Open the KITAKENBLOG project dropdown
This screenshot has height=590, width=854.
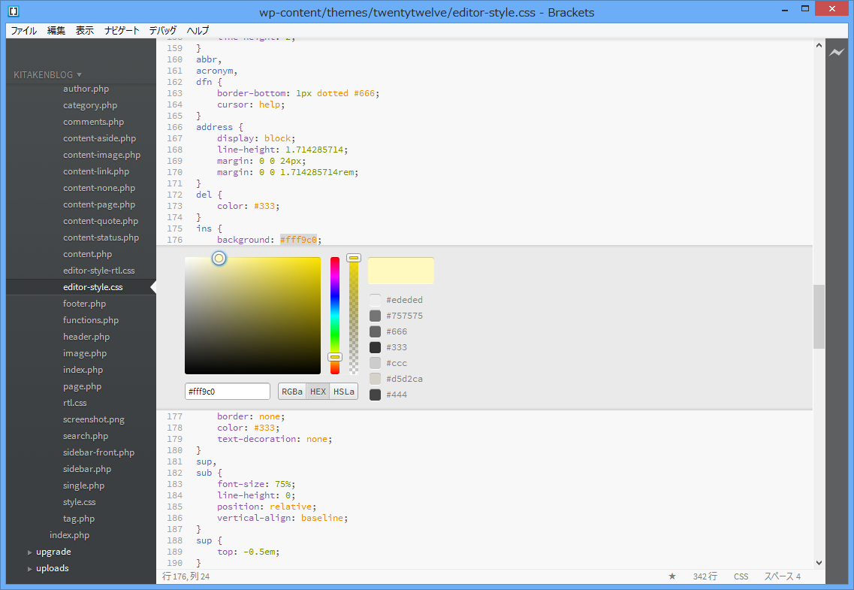click(x=47, y=74)
